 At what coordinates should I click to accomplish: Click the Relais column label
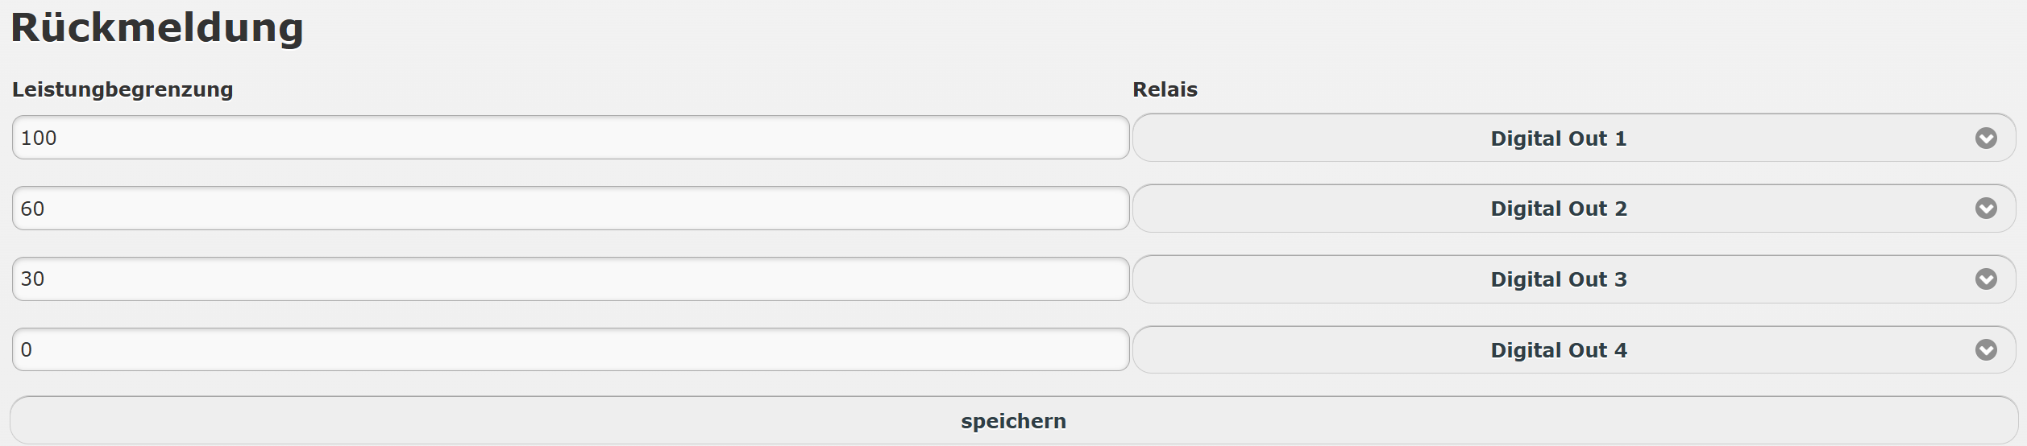[1165, 89]
